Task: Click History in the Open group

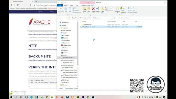Action: pos(123,12)
